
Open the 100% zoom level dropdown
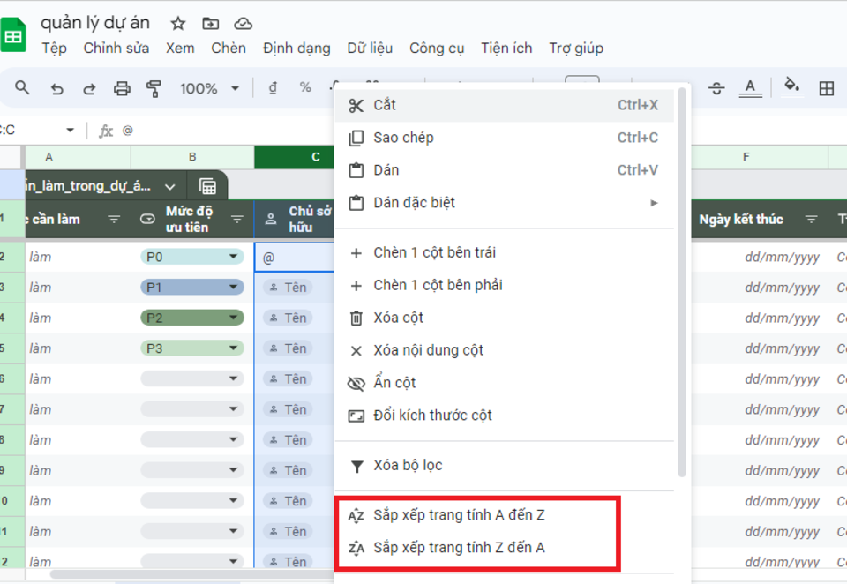210,88
